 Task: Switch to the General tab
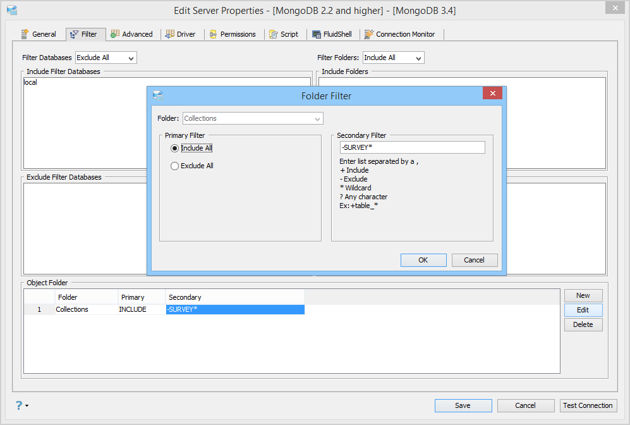pyautogui.click(x=39, y=34)
